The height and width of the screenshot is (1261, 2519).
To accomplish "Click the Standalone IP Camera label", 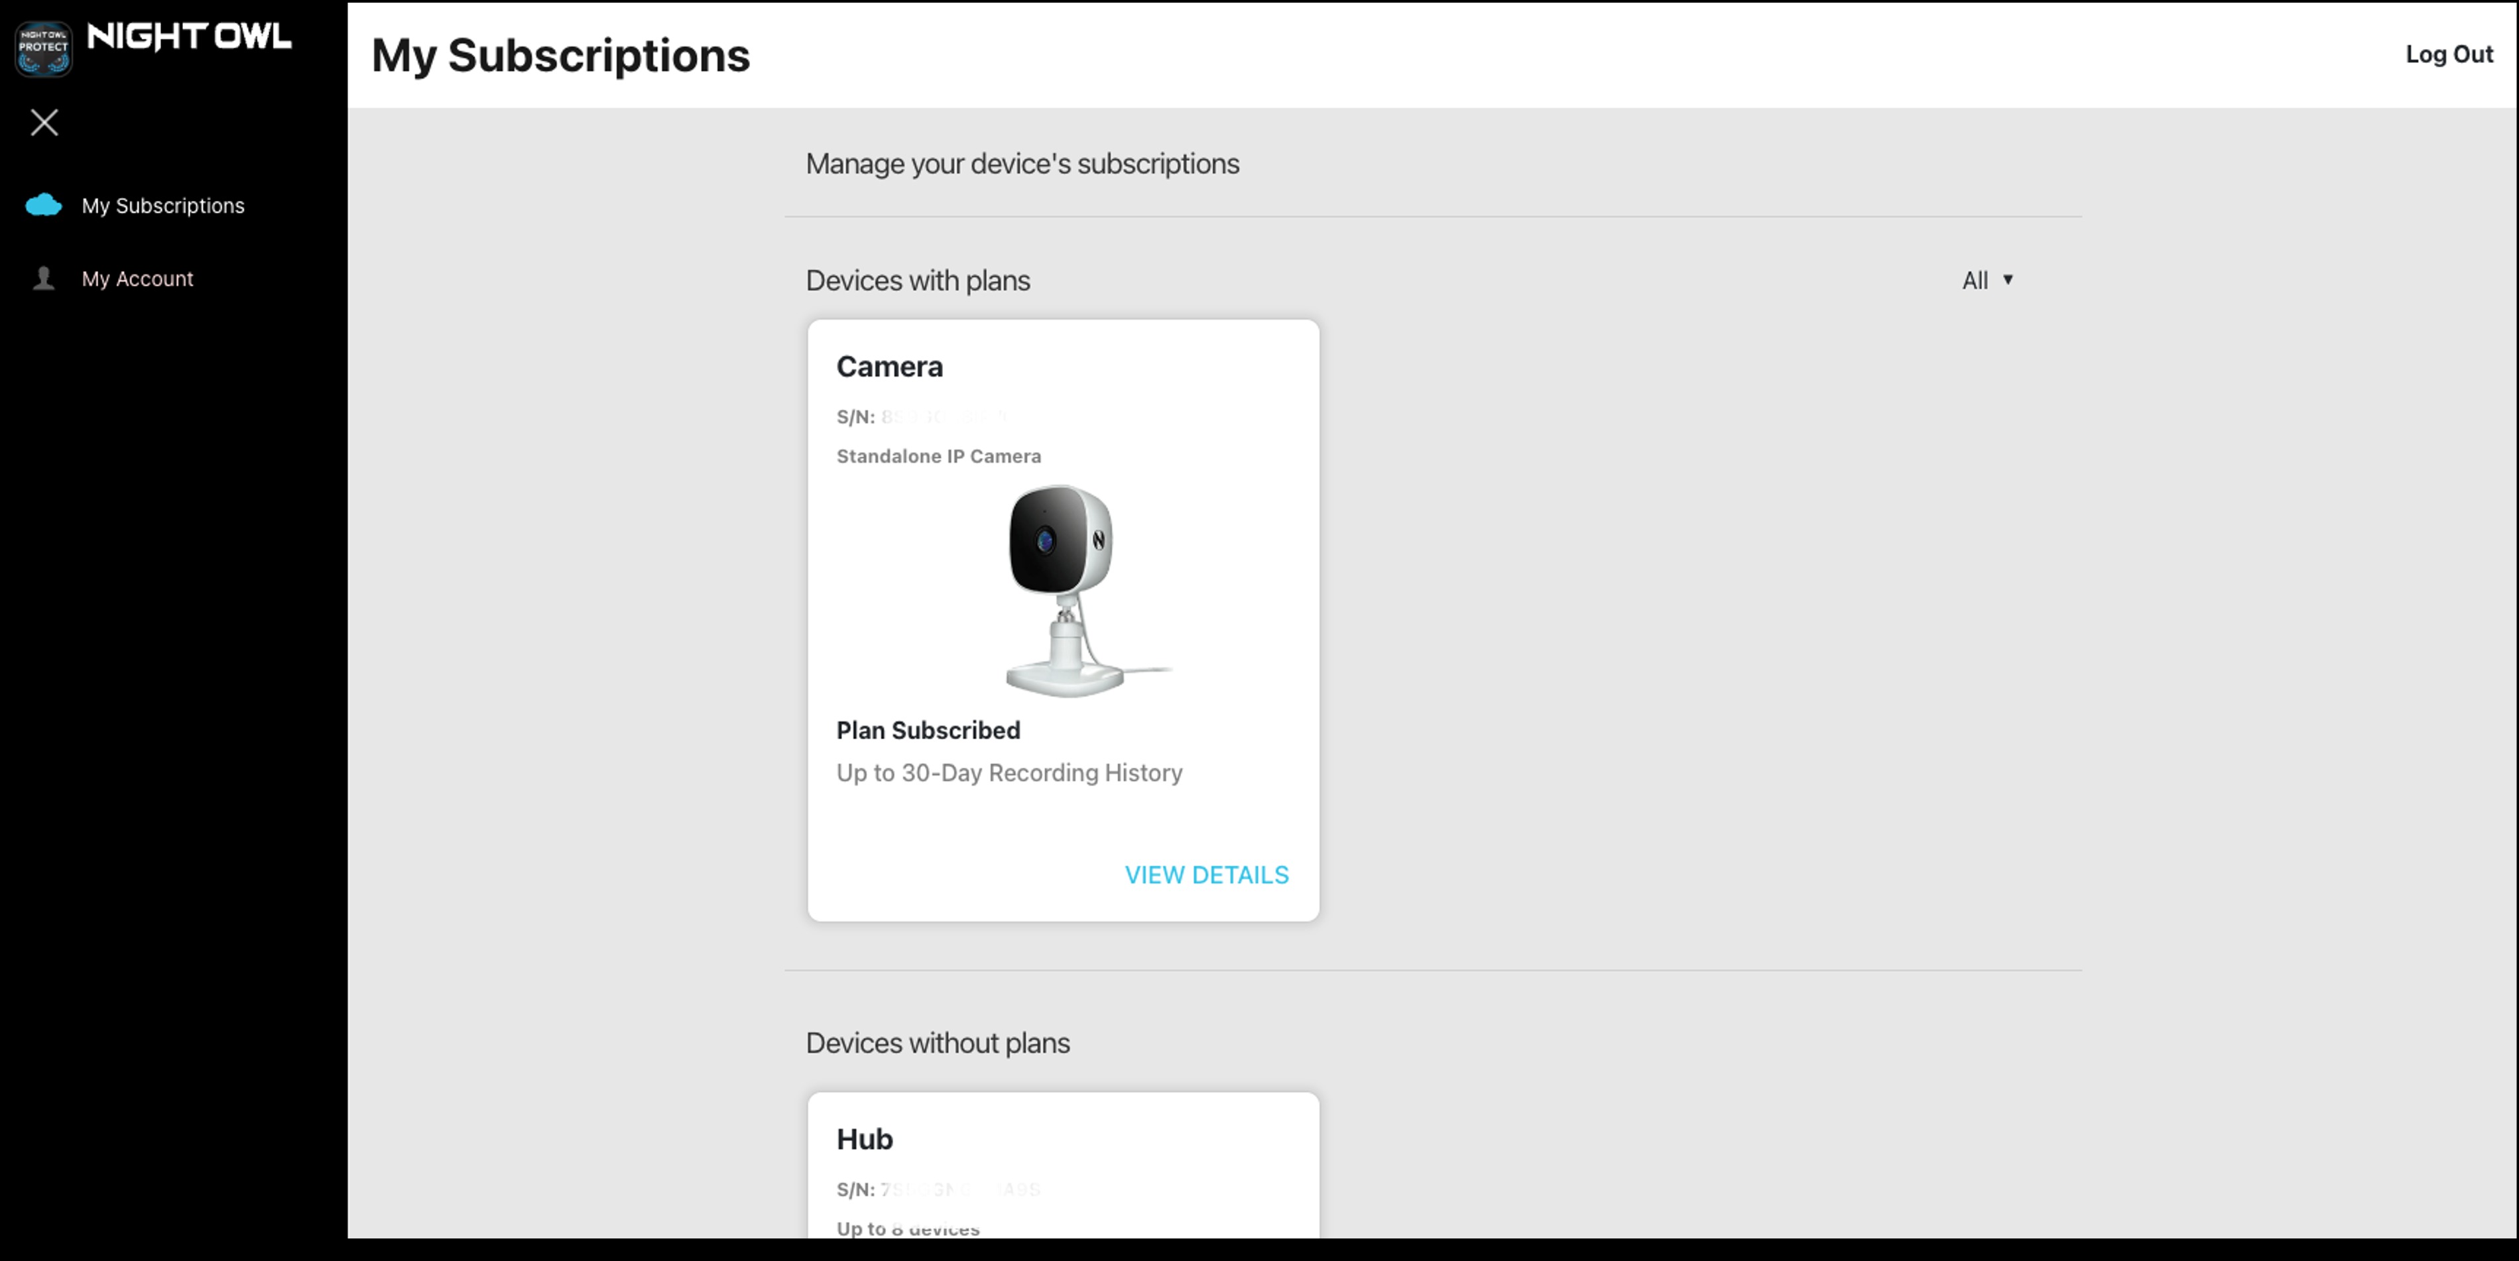I will tap(939, 455).
